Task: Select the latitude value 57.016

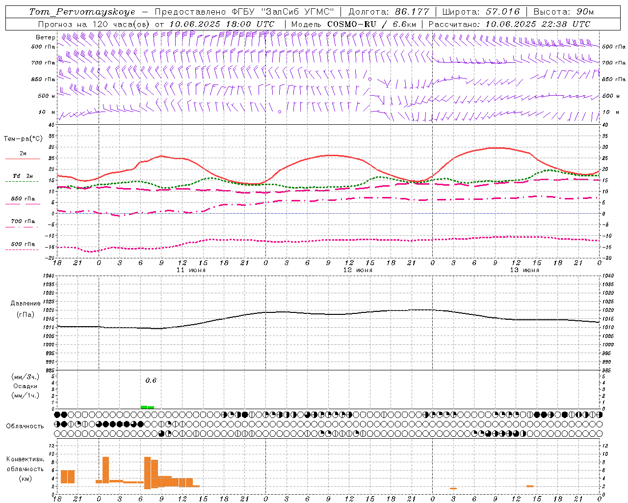Action: point(502,12)
